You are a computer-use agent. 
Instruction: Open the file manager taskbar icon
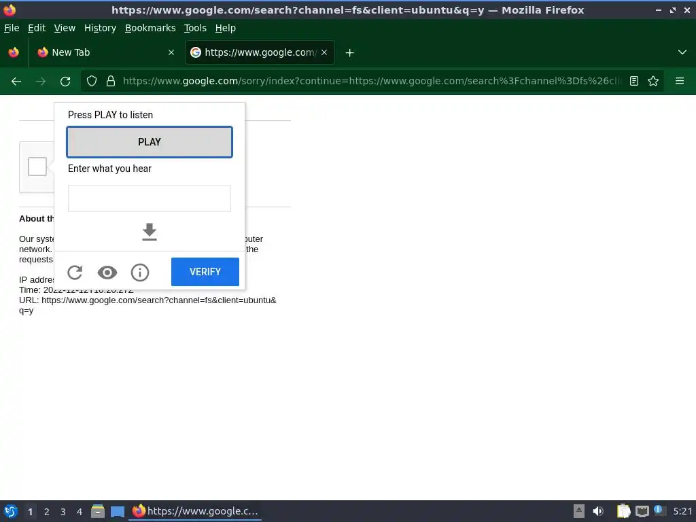98,511
